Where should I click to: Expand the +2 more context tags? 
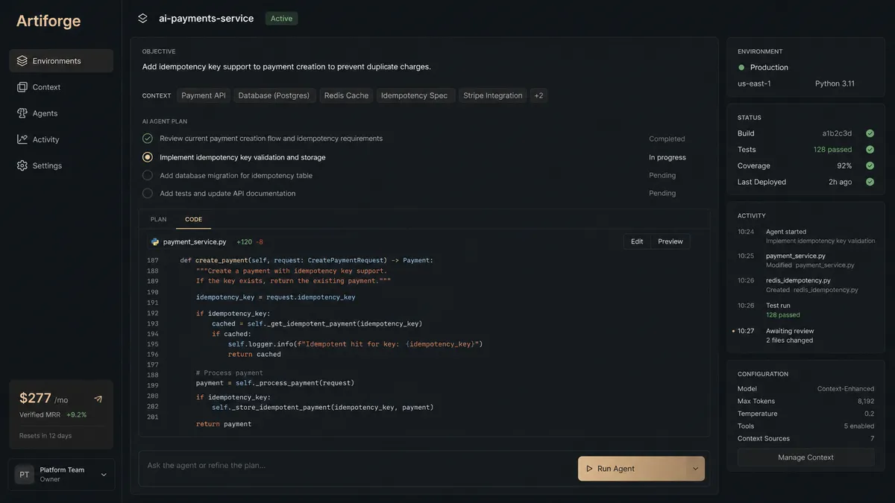(x=538, y=95)
